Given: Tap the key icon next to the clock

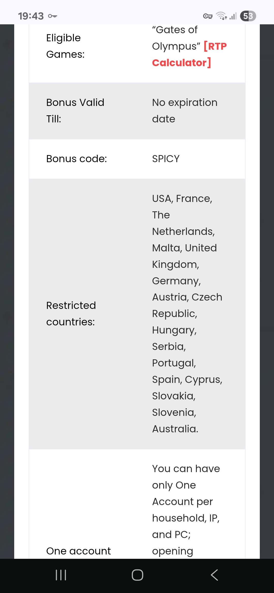Looking at the screenshot, I should [x=53, y=16].
